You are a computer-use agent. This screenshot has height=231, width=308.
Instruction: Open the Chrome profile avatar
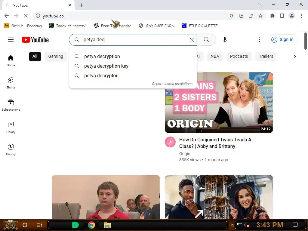coord(292,16)
